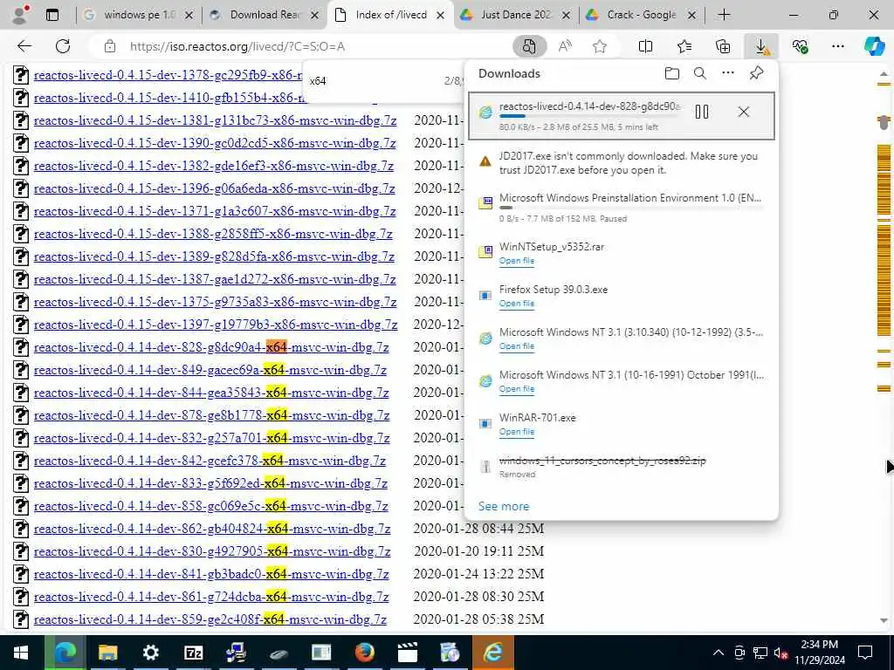Open file for WinNTSetup_v5352.rar
Image resolution: width=894 pixels, height=670 pixels.
pos(517,261)
